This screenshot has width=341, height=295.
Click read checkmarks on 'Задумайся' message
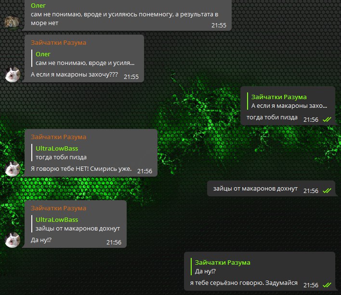pyautogui.click(x=327, y=285)
